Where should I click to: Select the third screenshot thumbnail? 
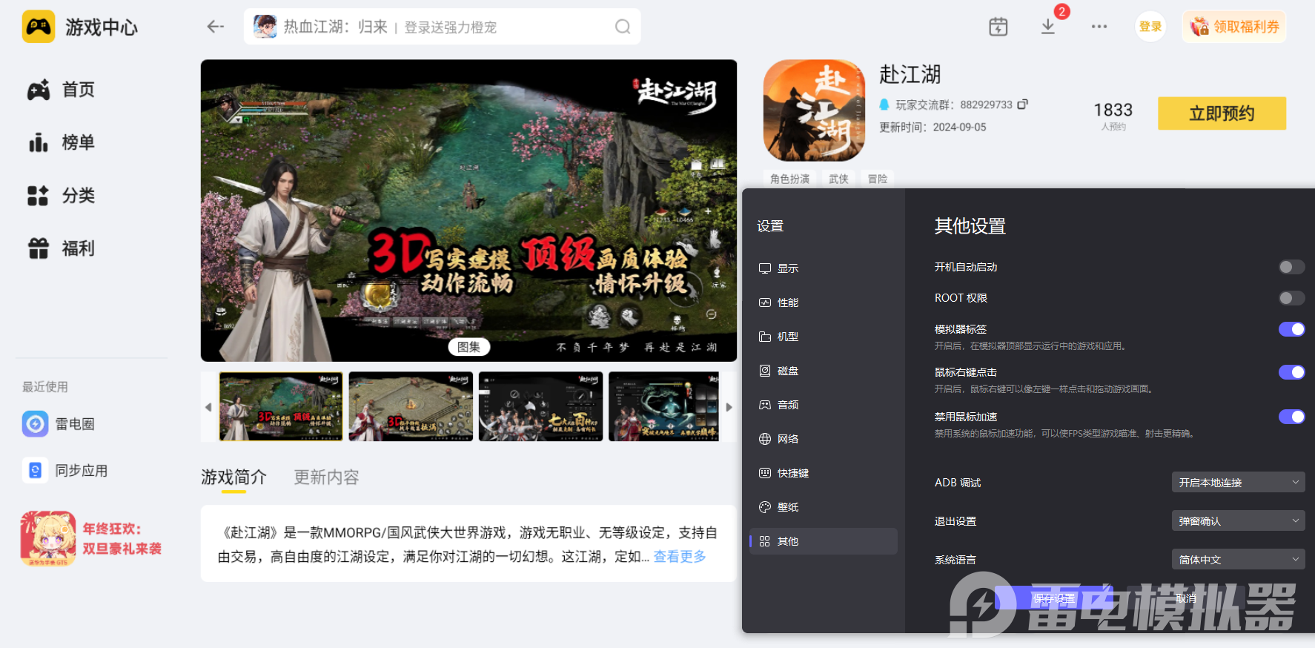[540, 407]
